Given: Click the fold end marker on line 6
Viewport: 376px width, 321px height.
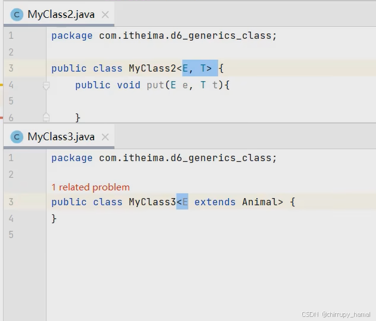Looking at the screenshot, I should [46, 118].
